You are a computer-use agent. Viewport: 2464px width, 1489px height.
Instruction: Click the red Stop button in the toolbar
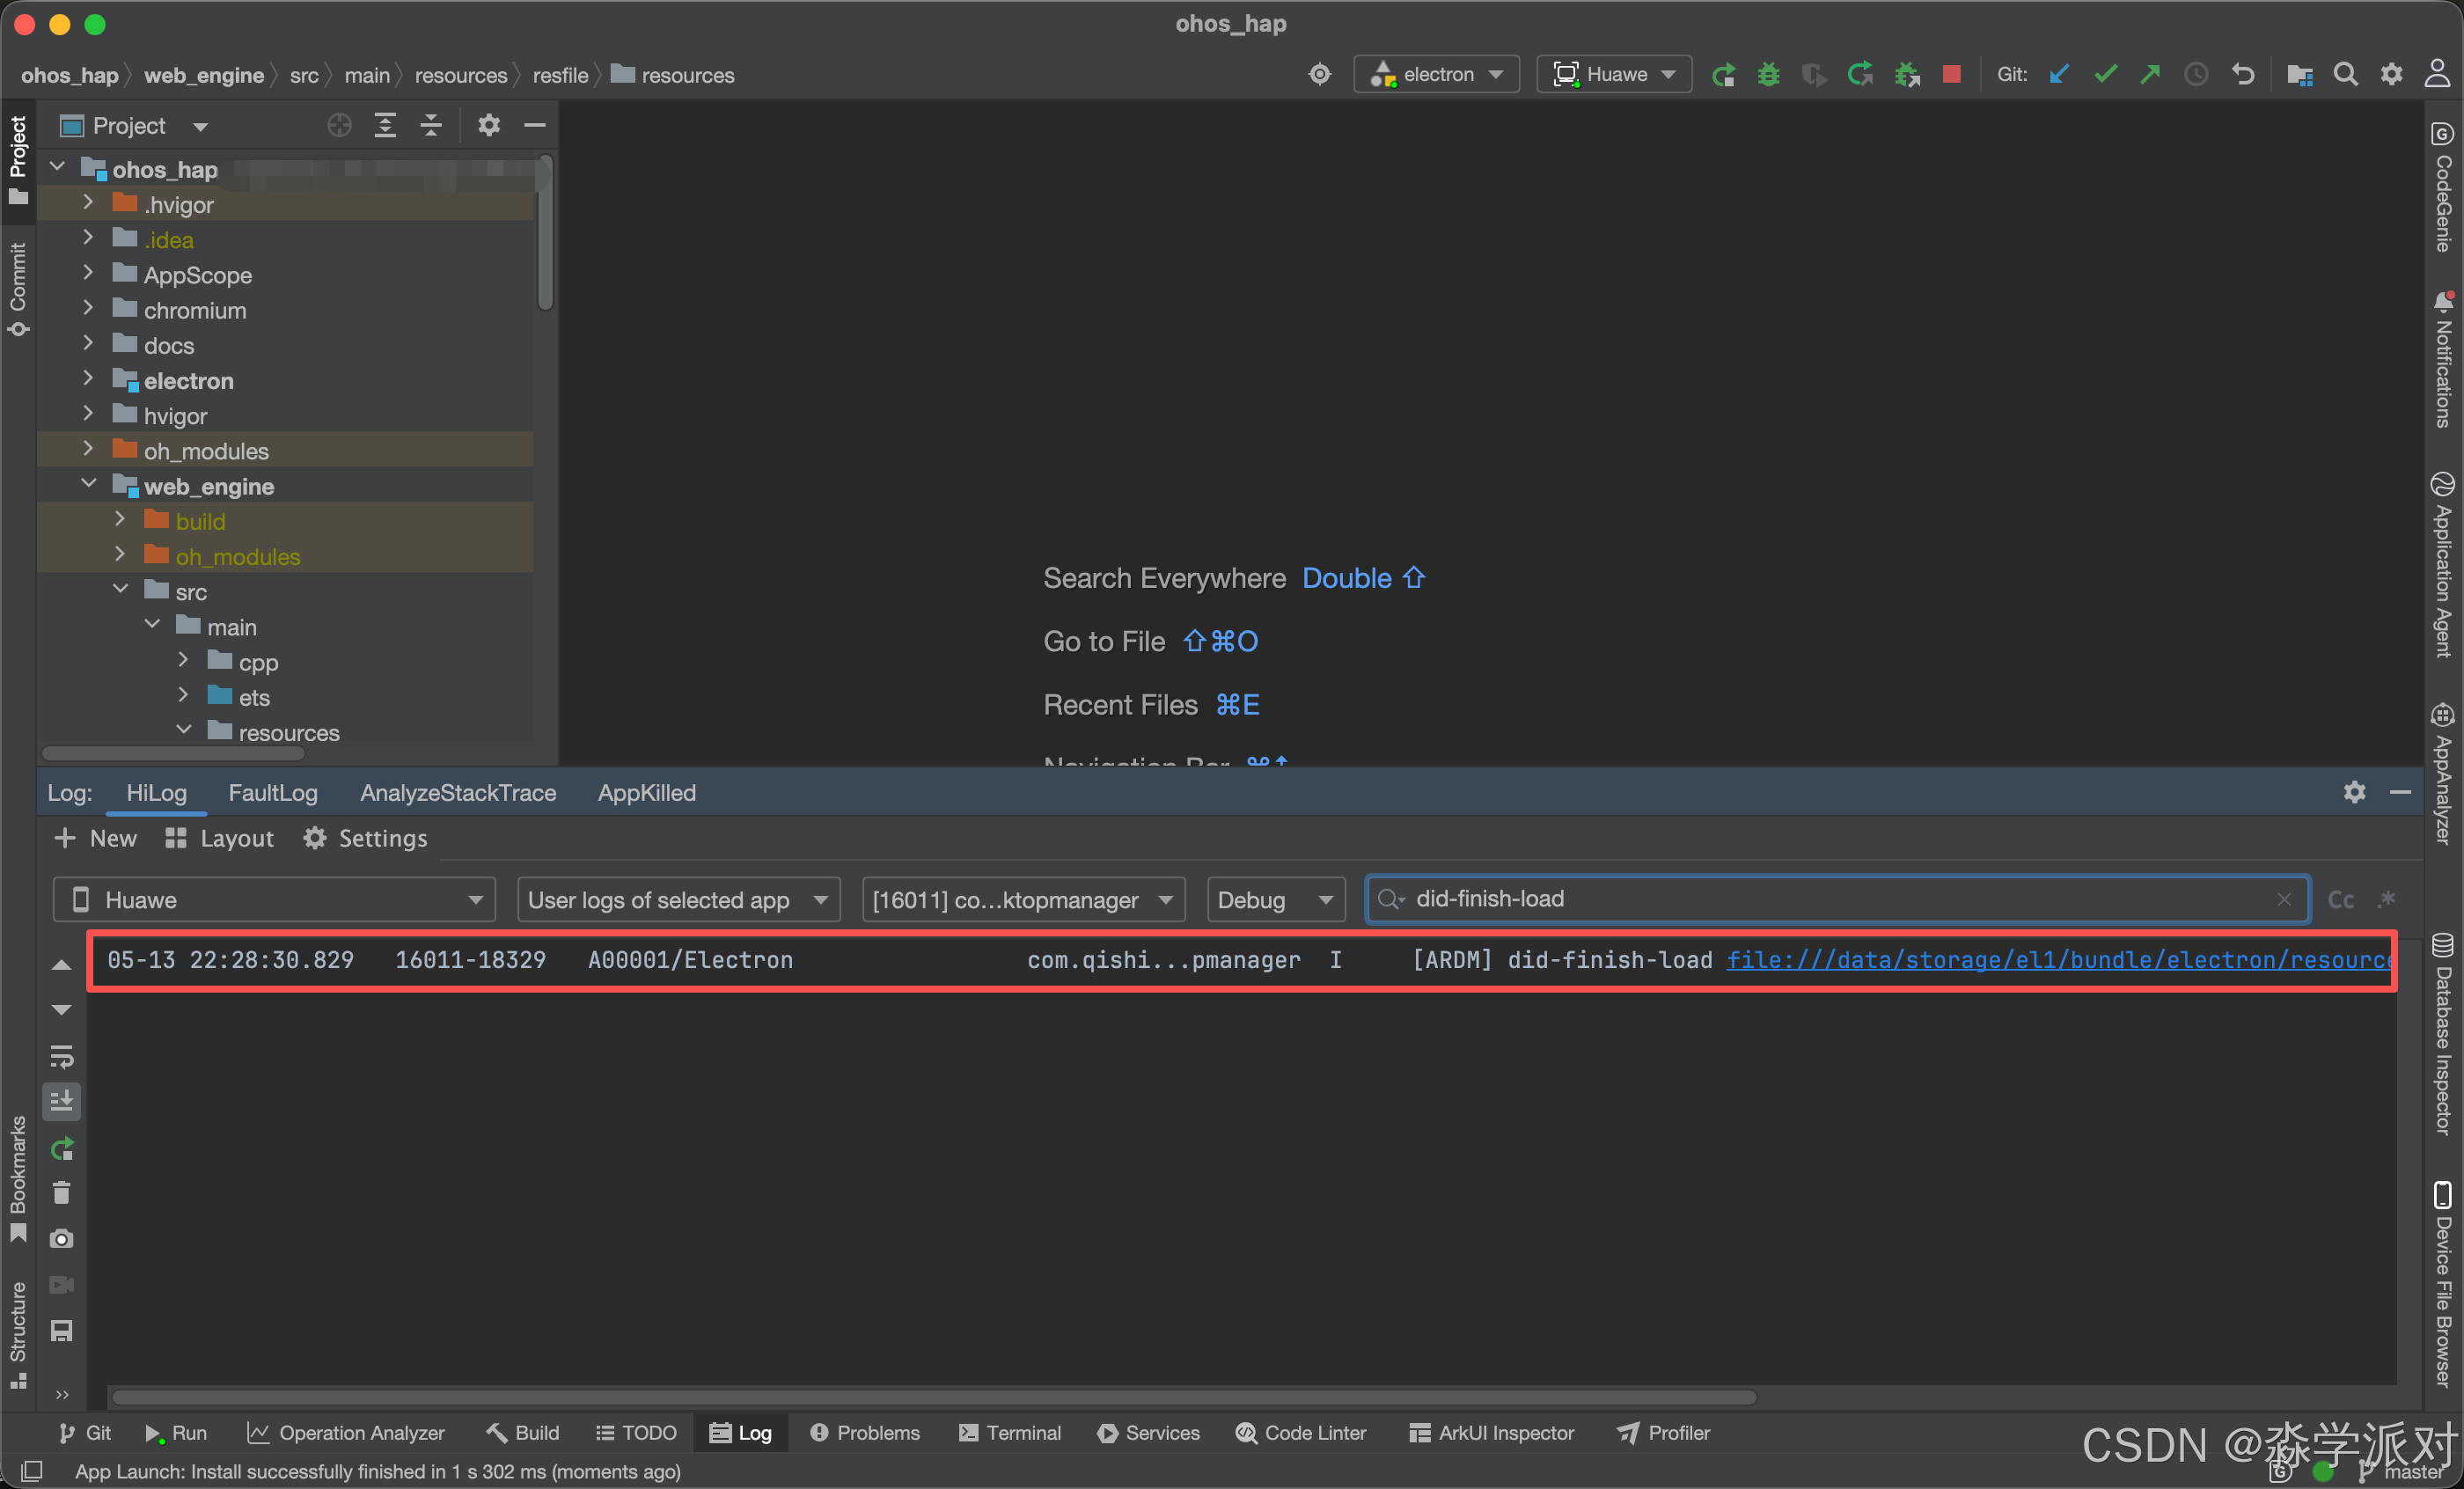[1951, 75]
